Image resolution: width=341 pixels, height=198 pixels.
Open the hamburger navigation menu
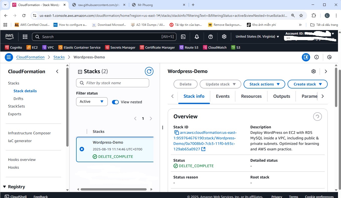pos(9,57)
